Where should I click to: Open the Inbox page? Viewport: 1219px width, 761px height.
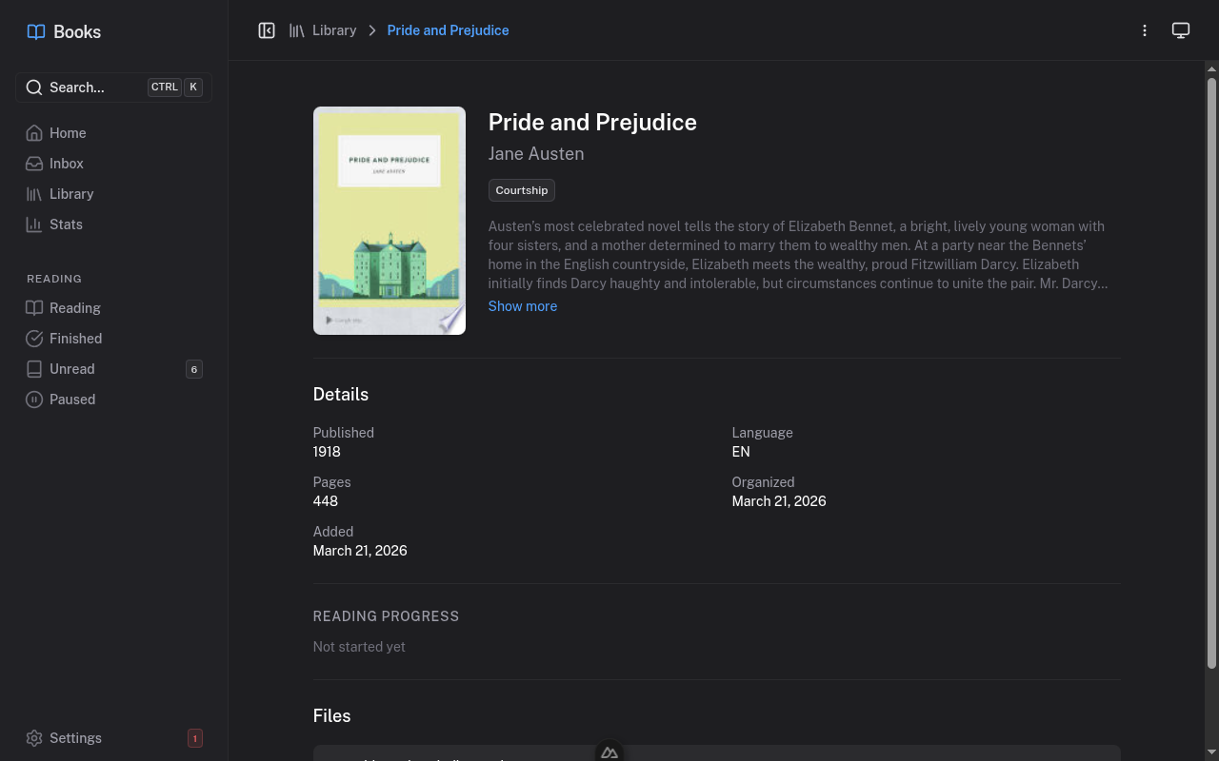67,164
